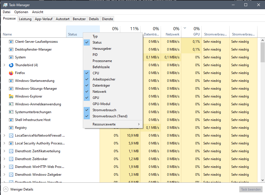Switch to the App-Verlauf tab

coord(44,19)
